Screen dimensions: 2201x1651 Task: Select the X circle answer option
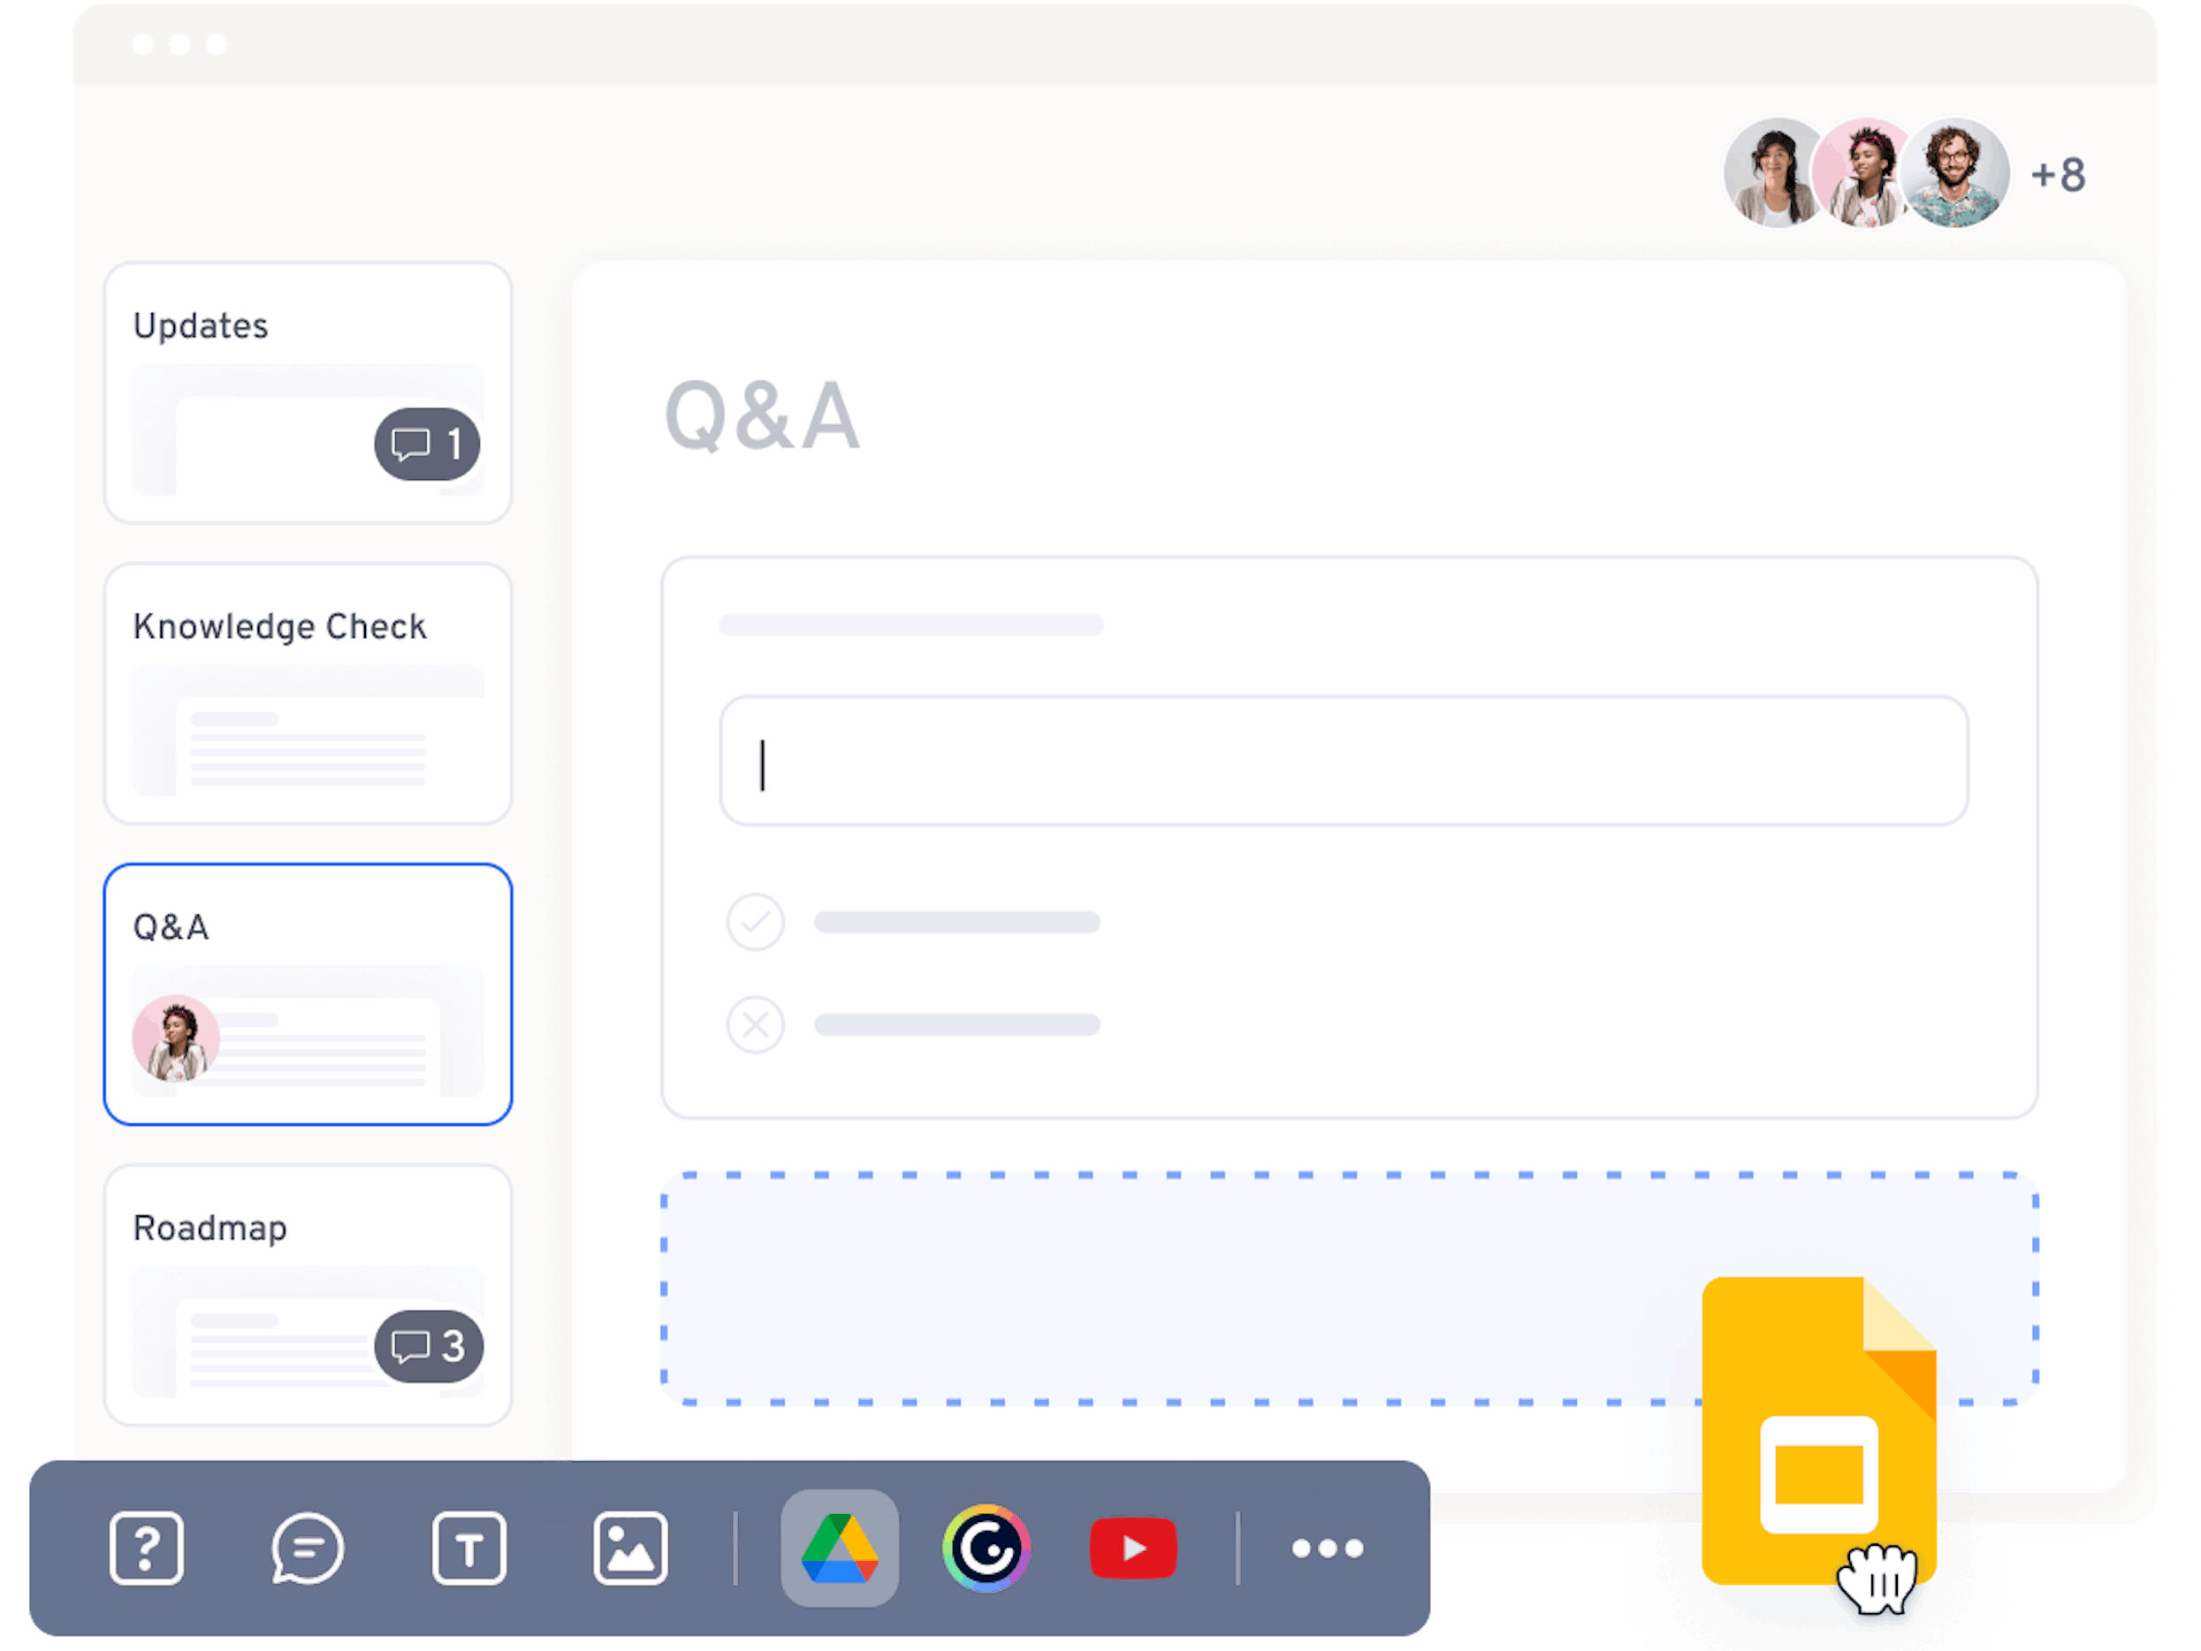pos(755,1024)
